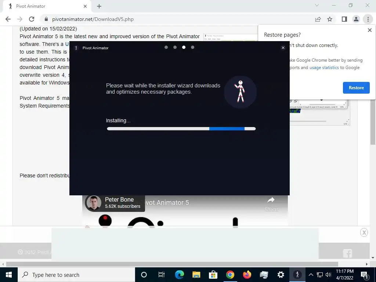Click the installer progress bar
Viewport: 376px width, 282px height.
pos(181,129)
